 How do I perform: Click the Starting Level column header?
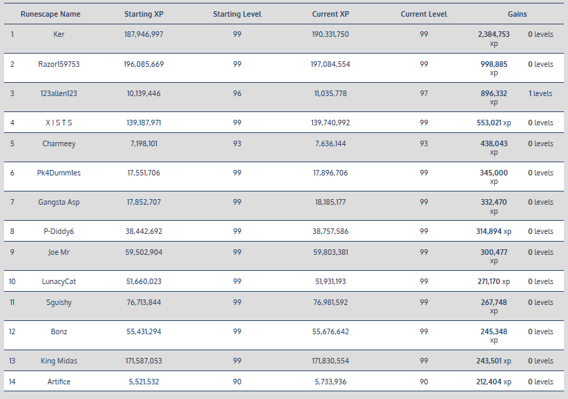click(x=237, y=14)
